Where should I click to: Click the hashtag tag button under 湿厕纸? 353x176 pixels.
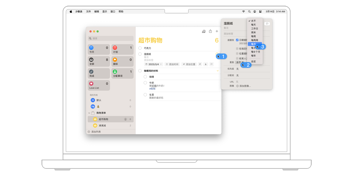[x=200, y=64]
